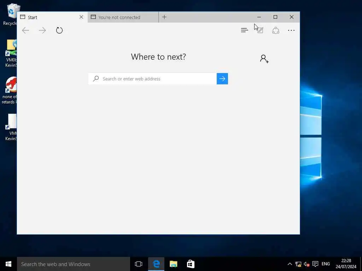The height and width of the screenshot is (271, 362).
Task: Focus 'Search the web and Windows' taskbar box
Action: (74, 264)
